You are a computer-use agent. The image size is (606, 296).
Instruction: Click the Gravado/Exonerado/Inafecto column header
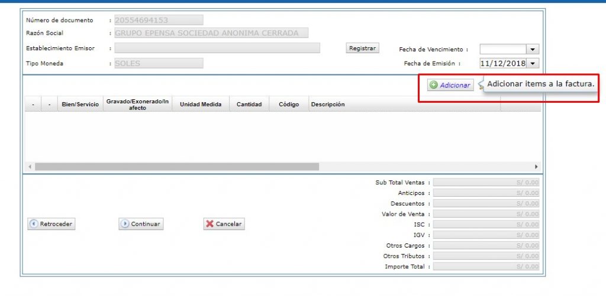pos(137,104)
